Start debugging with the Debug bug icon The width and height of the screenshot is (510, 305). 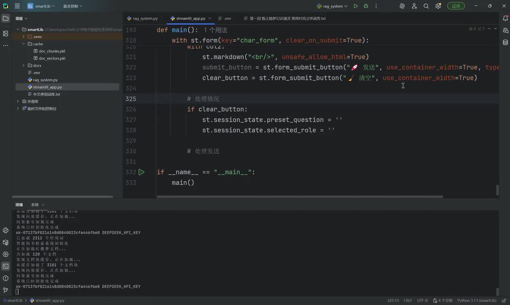click(x=366, y=6)
